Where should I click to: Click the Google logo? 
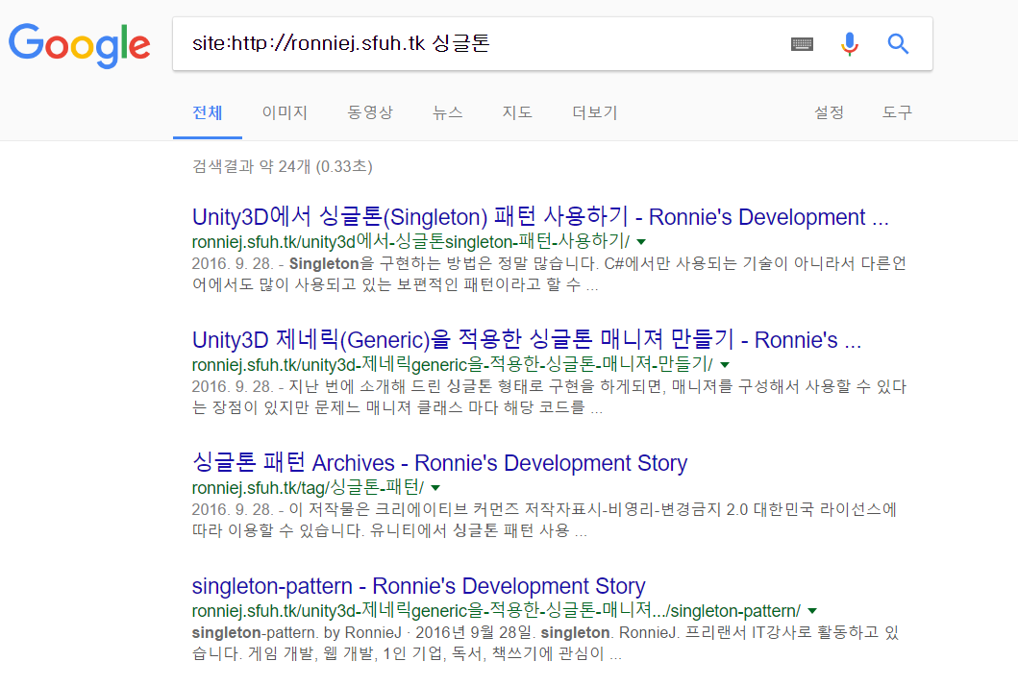click(x=79, y=45)
